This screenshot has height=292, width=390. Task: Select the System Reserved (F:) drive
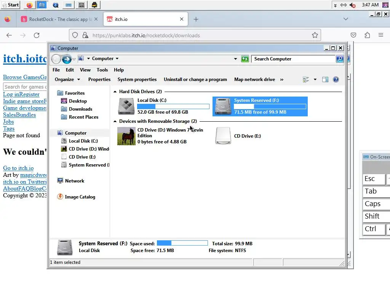260,106
